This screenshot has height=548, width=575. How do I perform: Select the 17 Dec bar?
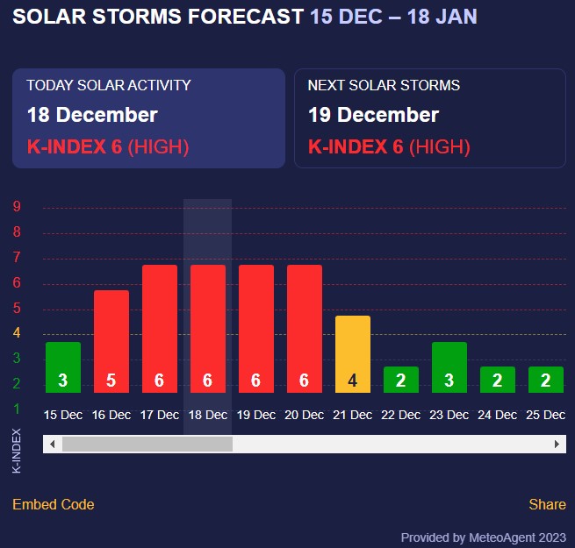tap(160, 329)
